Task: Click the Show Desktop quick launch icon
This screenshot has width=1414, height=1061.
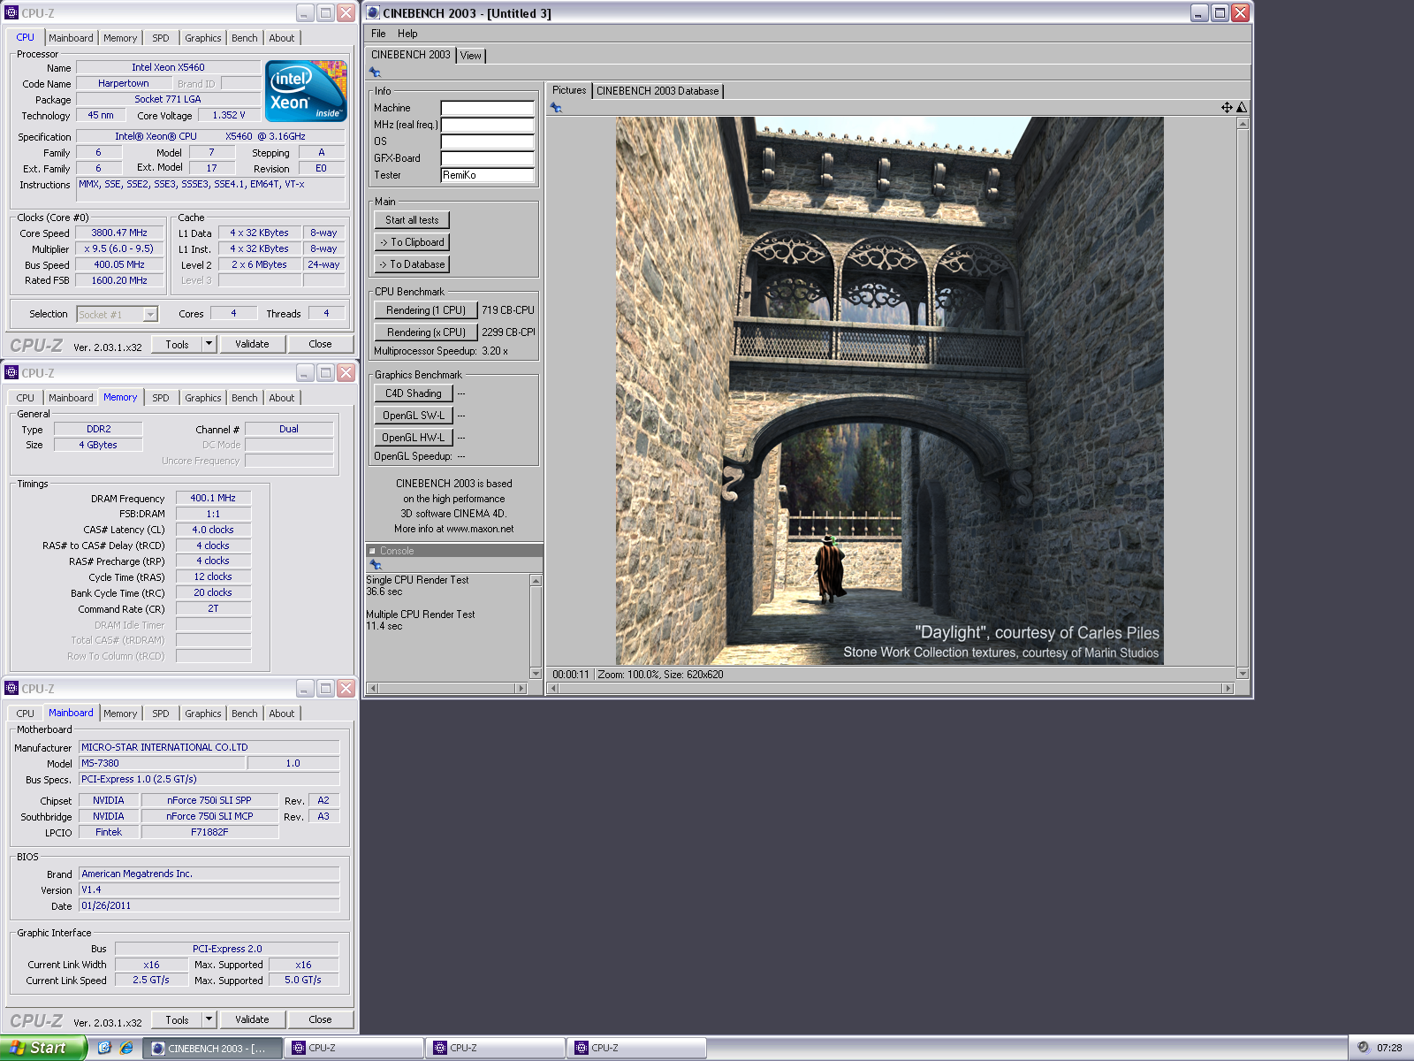Action: [x=104, y=1048]
